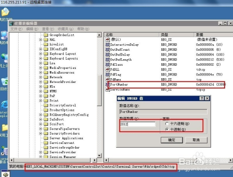Click the OutBufCount DWORD value icon
Viewport: 233px width, 177px height.
[x=108, y=50]
